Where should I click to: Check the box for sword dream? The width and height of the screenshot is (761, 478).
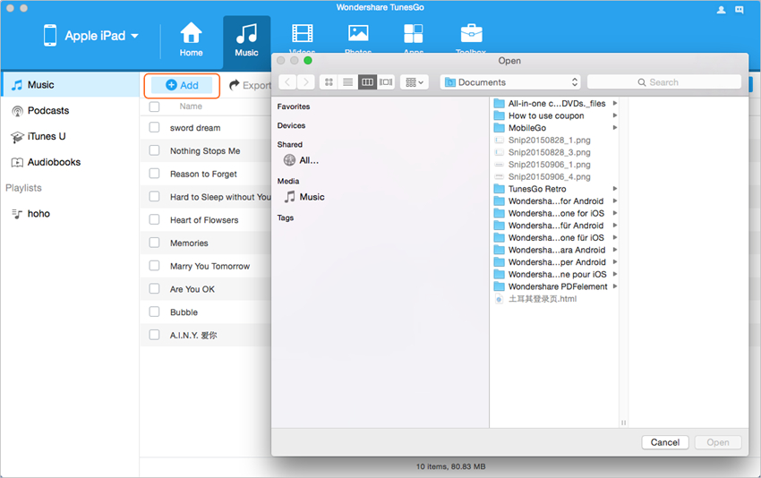point(154,128)
